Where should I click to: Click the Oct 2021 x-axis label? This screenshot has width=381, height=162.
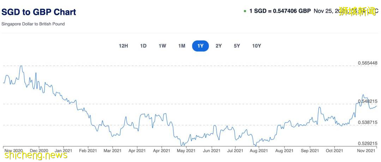(334, 151)
